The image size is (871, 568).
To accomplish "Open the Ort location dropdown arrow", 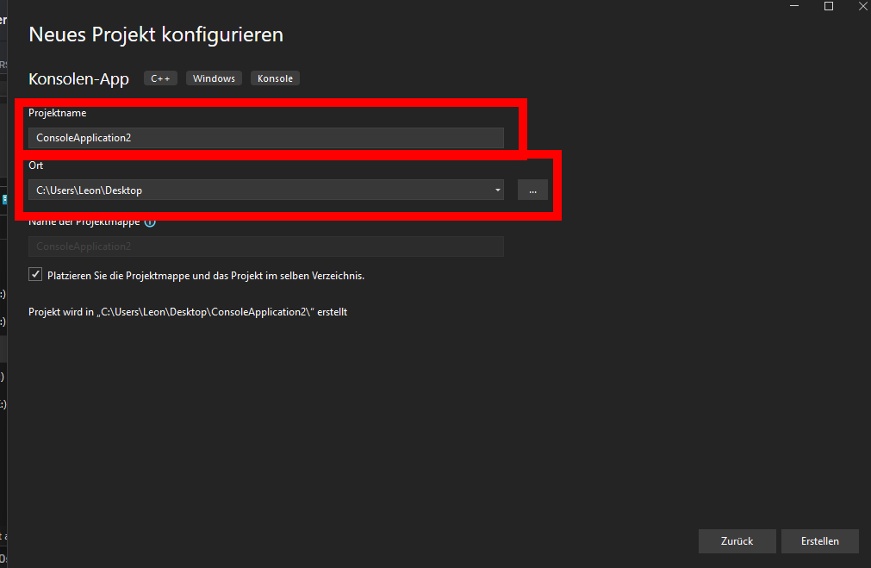I will (497, 190).
